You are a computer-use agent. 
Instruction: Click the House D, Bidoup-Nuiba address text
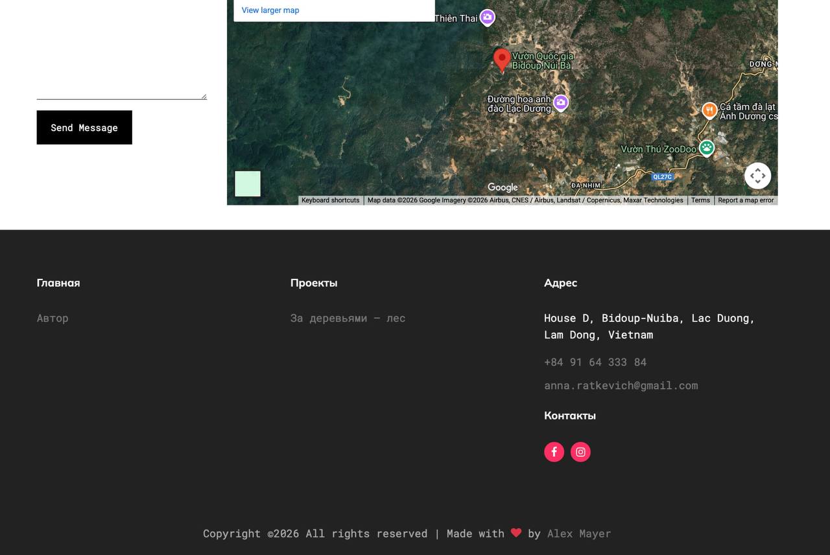(650, 326)
